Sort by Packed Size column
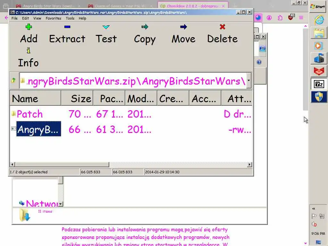Screen dimensions: 328x246 pos(109,98)
